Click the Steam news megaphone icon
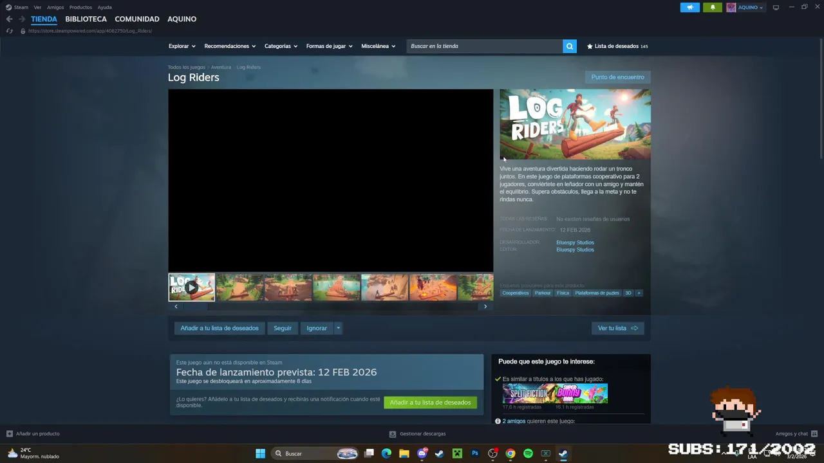Viewport: 824px width, 463px height. (689, 8)
